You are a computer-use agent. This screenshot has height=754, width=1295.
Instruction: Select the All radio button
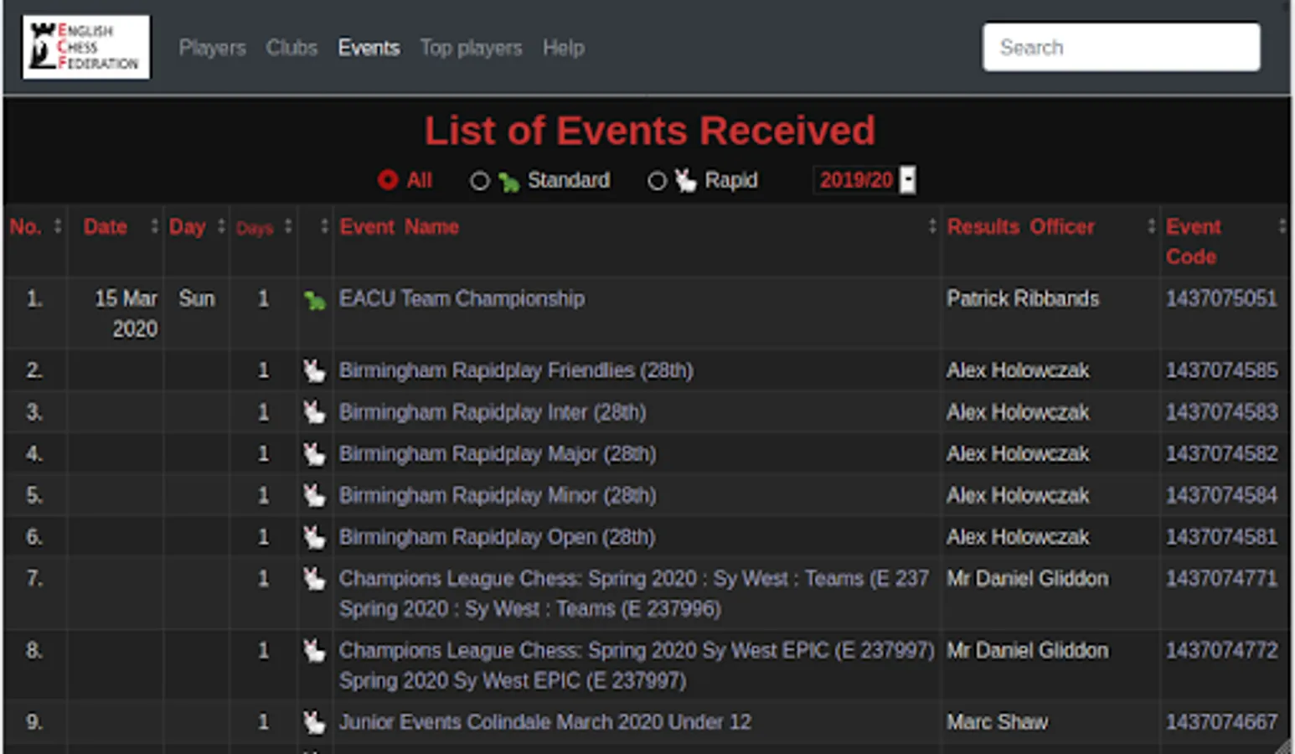(388, 180)
